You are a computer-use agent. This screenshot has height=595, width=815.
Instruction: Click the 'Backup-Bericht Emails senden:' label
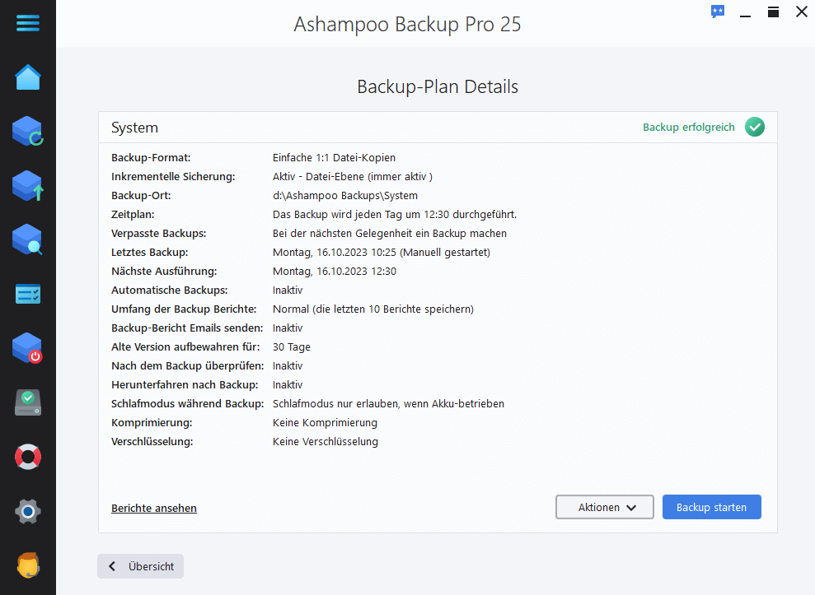pos(187,328)
